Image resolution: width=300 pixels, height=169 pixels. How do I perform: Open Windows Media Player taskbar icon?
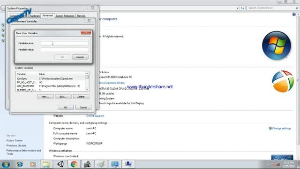point(33,164)
